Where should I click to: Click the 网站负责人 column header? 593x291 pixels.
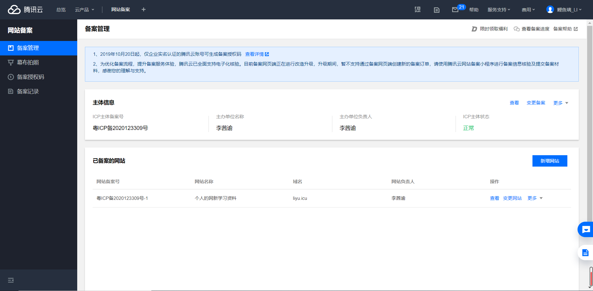(403, 182)
